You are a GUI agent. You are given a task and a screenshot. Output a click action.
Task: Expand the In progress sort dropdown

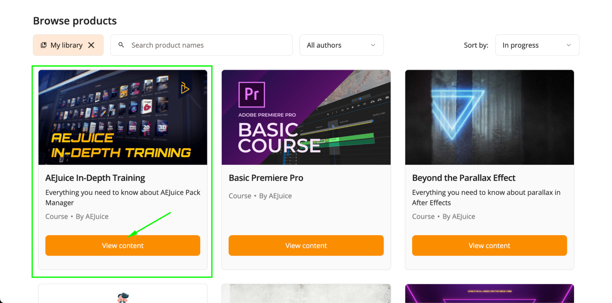coord(537,45)
